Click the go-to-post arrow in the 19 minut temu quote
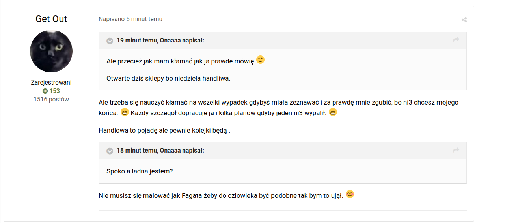 [x=456, y=40]
